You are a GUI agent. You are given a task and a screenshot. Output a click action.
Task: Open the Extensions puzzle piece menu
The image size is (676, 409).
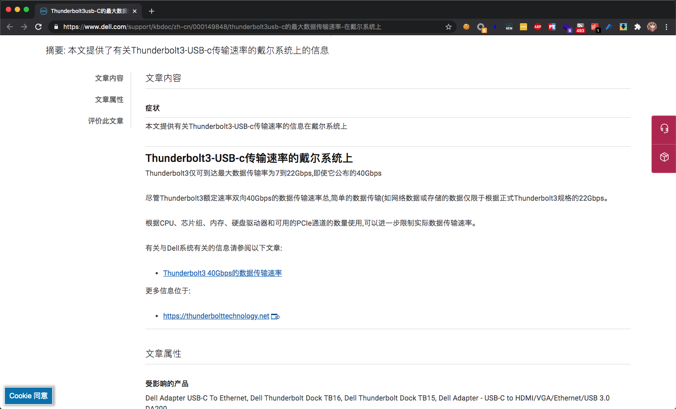click(638, 27)
